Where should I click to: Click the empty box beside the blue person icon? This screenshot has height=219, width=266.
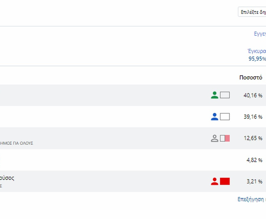coord(225,117)
